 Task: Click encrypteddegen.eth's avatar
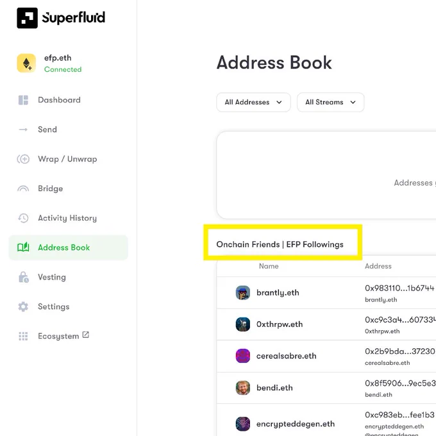(x=243, y=424)
